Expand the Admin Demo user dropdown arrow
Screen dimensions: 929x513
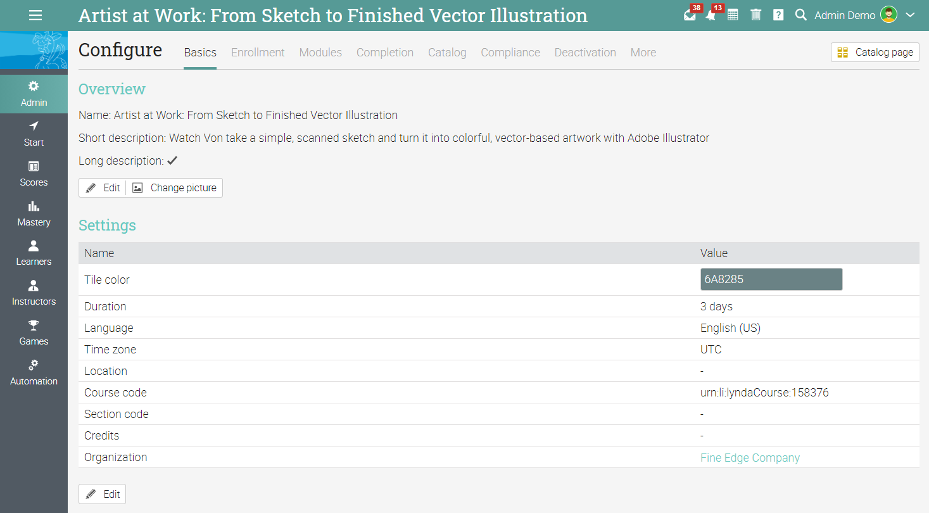(911, 15)
